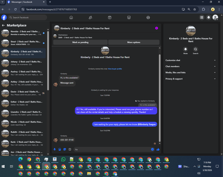223x177 pixels.
Task: Click the More options button
Action: click(x=134, y=42)
